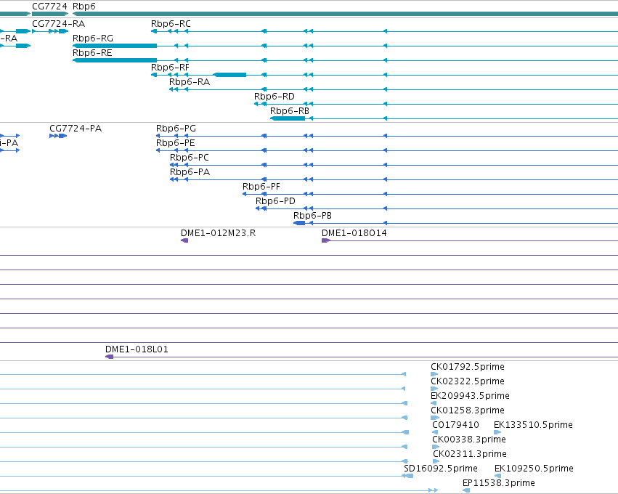Click the glyph under EK133510.5prime
Screen dimensions: 618x494
(x=497, y=432)
